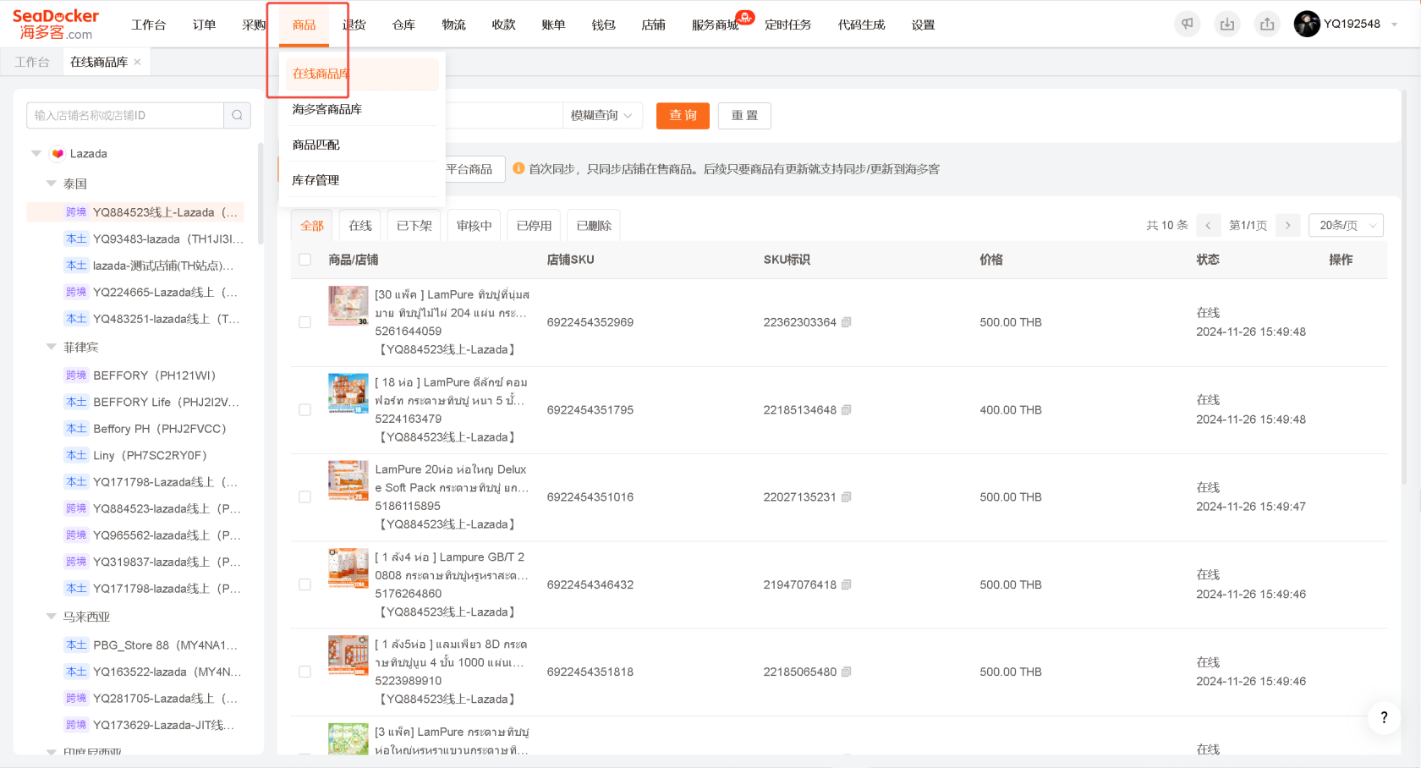
Task: Open the 服务商城 top menu
Action: click(716, 25)
